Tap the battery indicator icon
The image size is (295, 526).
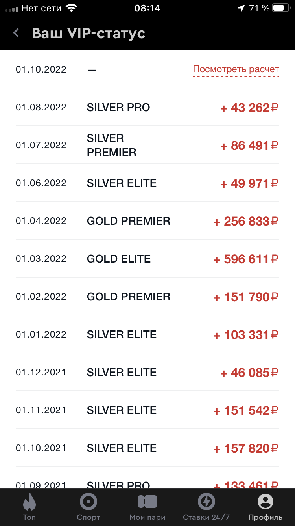tap(281, 8)
